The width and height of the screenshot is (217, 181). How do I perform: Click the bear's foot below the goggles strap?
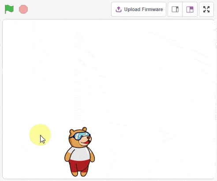(75, 173)
